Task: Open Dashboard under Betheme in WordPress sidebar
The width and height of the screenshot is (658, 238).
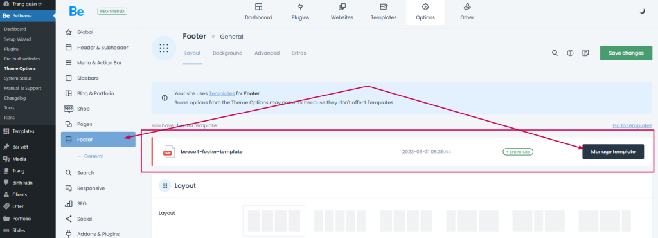Action: (x=15, y=29)
